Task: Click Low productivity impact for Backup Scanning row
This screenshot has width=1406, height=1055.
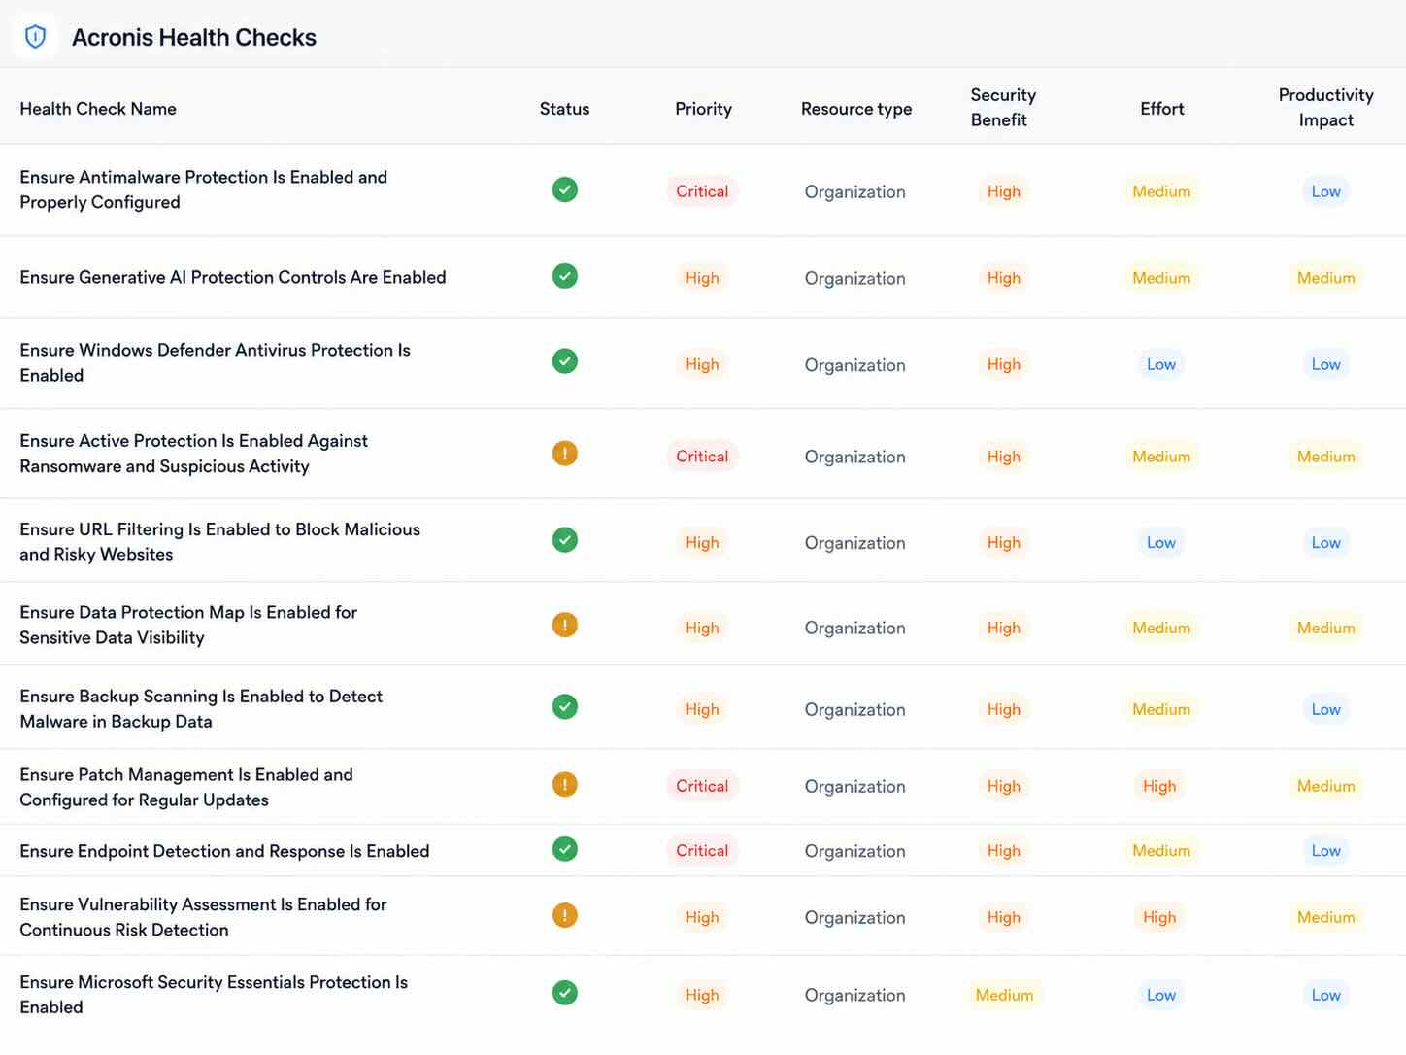Action: [x=1326, y=709]
